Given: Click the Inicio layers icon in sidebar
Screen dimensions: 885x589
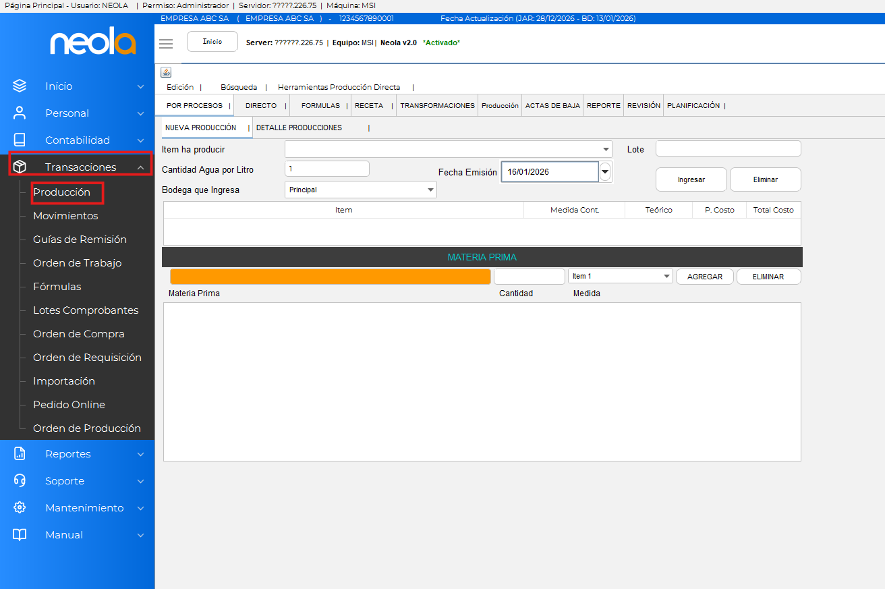Looking at the screenshot, I should pos(20,86).
